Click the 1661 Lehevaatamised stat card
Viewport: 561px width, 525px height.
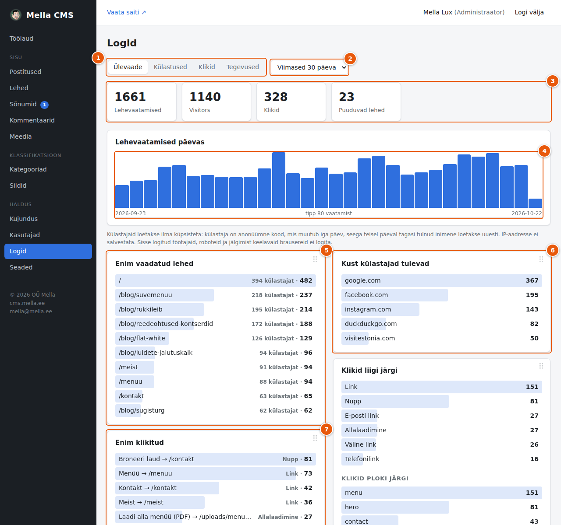142,101
